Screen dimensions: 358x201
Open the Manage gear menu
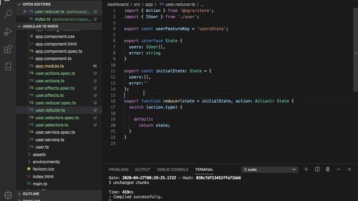[x=8, y=195]
